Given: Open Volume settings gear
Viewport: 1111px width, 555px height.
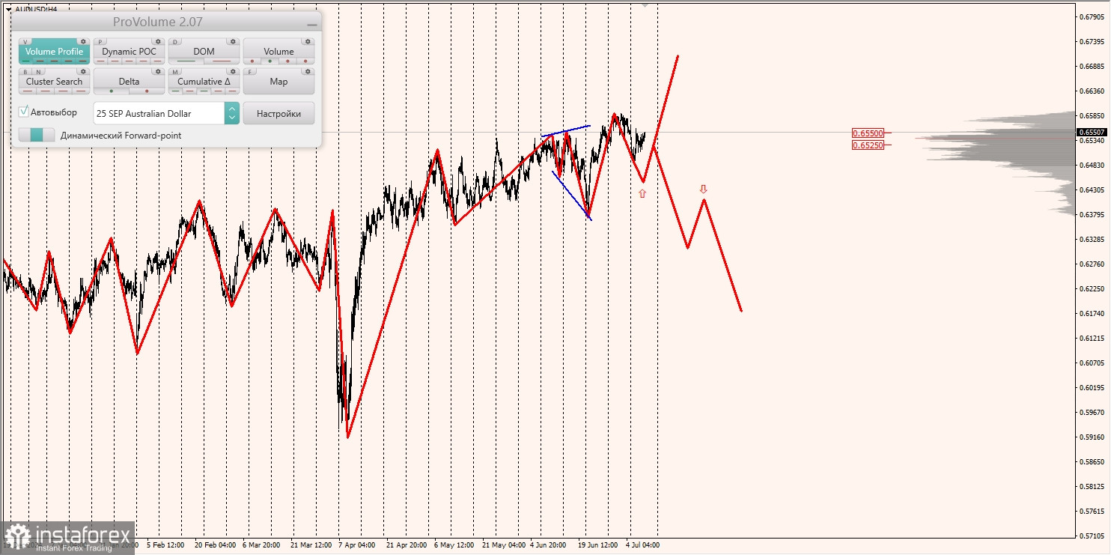Looking at the screenshot, I should click(x=308, y=42).
